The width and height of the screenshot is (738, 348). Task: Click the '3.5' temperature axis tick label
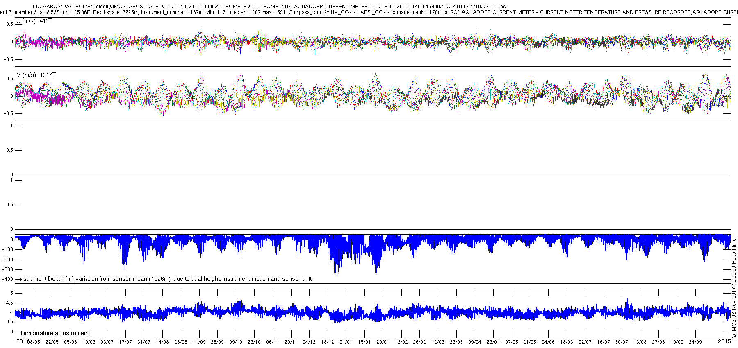point(10,322)
